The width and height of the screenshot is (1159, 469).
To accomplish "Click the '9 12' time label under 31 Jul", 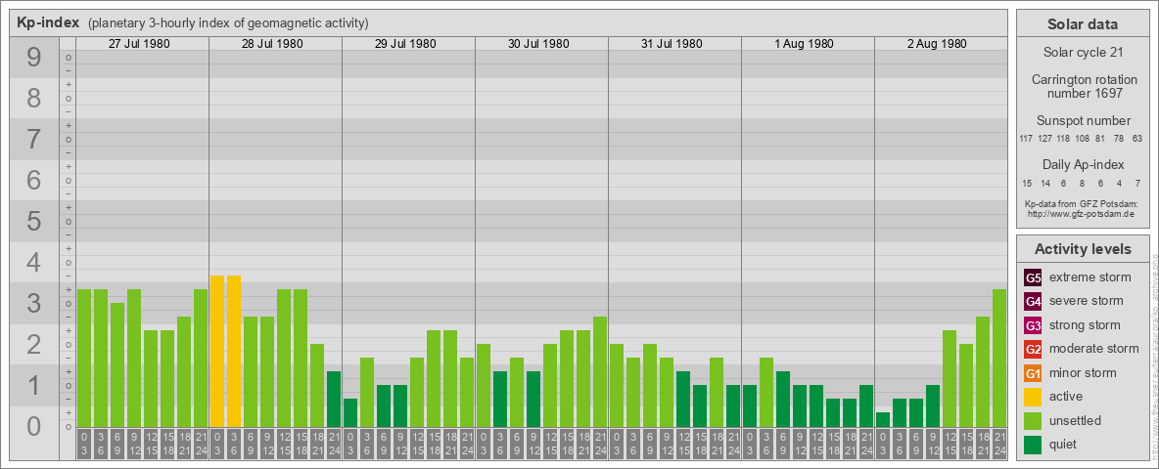I will [667, 444].
